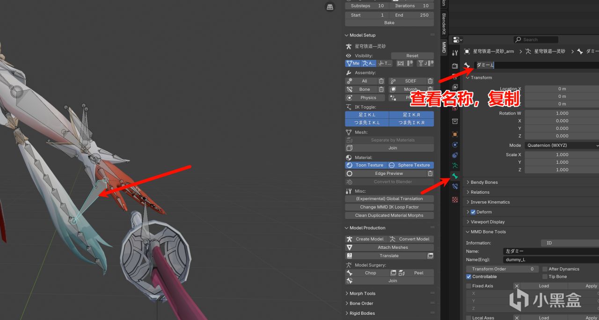Toggle the joint visibility J icon
The width and height of the screenshot is (599, 320).
click(x=425, y=63)
